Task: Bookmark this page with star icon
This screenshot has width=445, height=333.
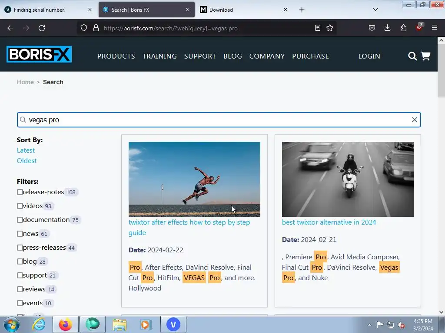Action: pos(330,28)
